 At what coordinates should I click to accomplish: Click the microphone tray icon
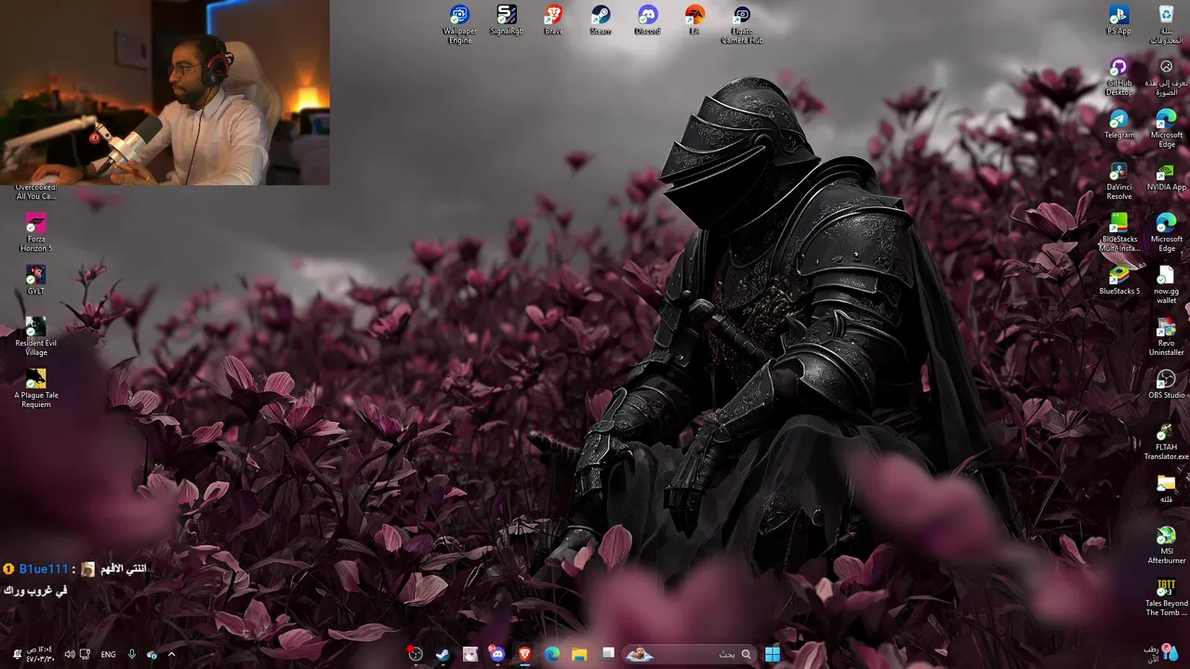(x=131, y=654)
